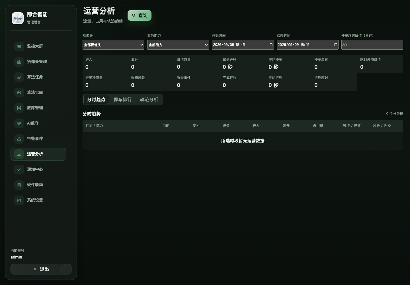Viewport: 410px width, 285px height.
Task: Switch to the 轨迹分析 tab
Action: pos(149,99)
